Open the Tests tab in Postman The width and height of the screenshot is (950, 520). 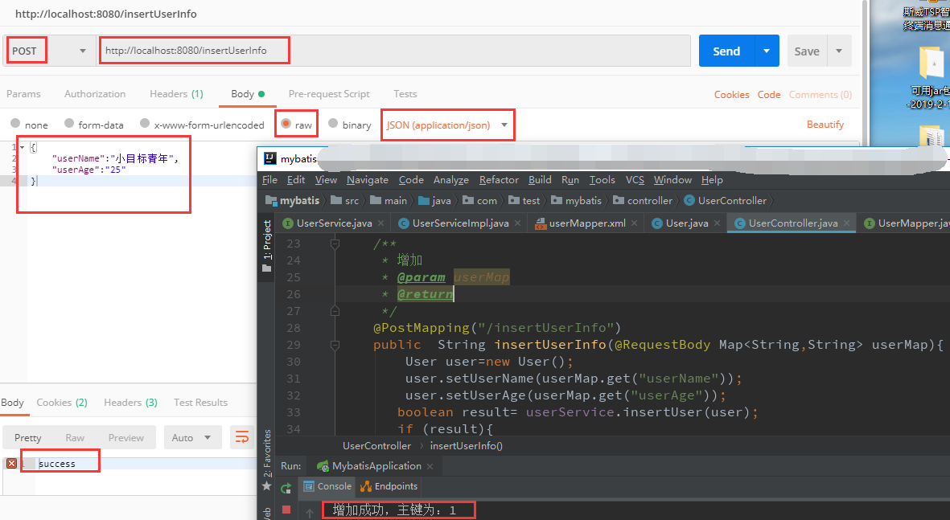(x=405, y=94)
